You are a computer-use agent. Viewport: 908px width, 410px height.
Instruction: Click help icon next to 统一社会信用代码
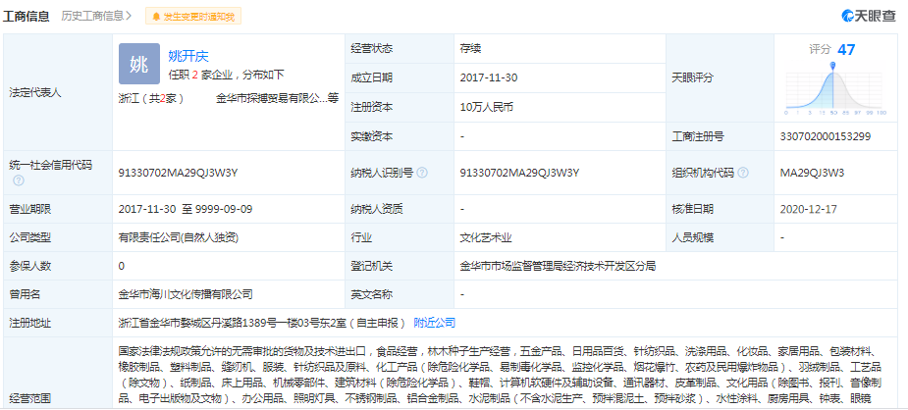pos(19,180)
